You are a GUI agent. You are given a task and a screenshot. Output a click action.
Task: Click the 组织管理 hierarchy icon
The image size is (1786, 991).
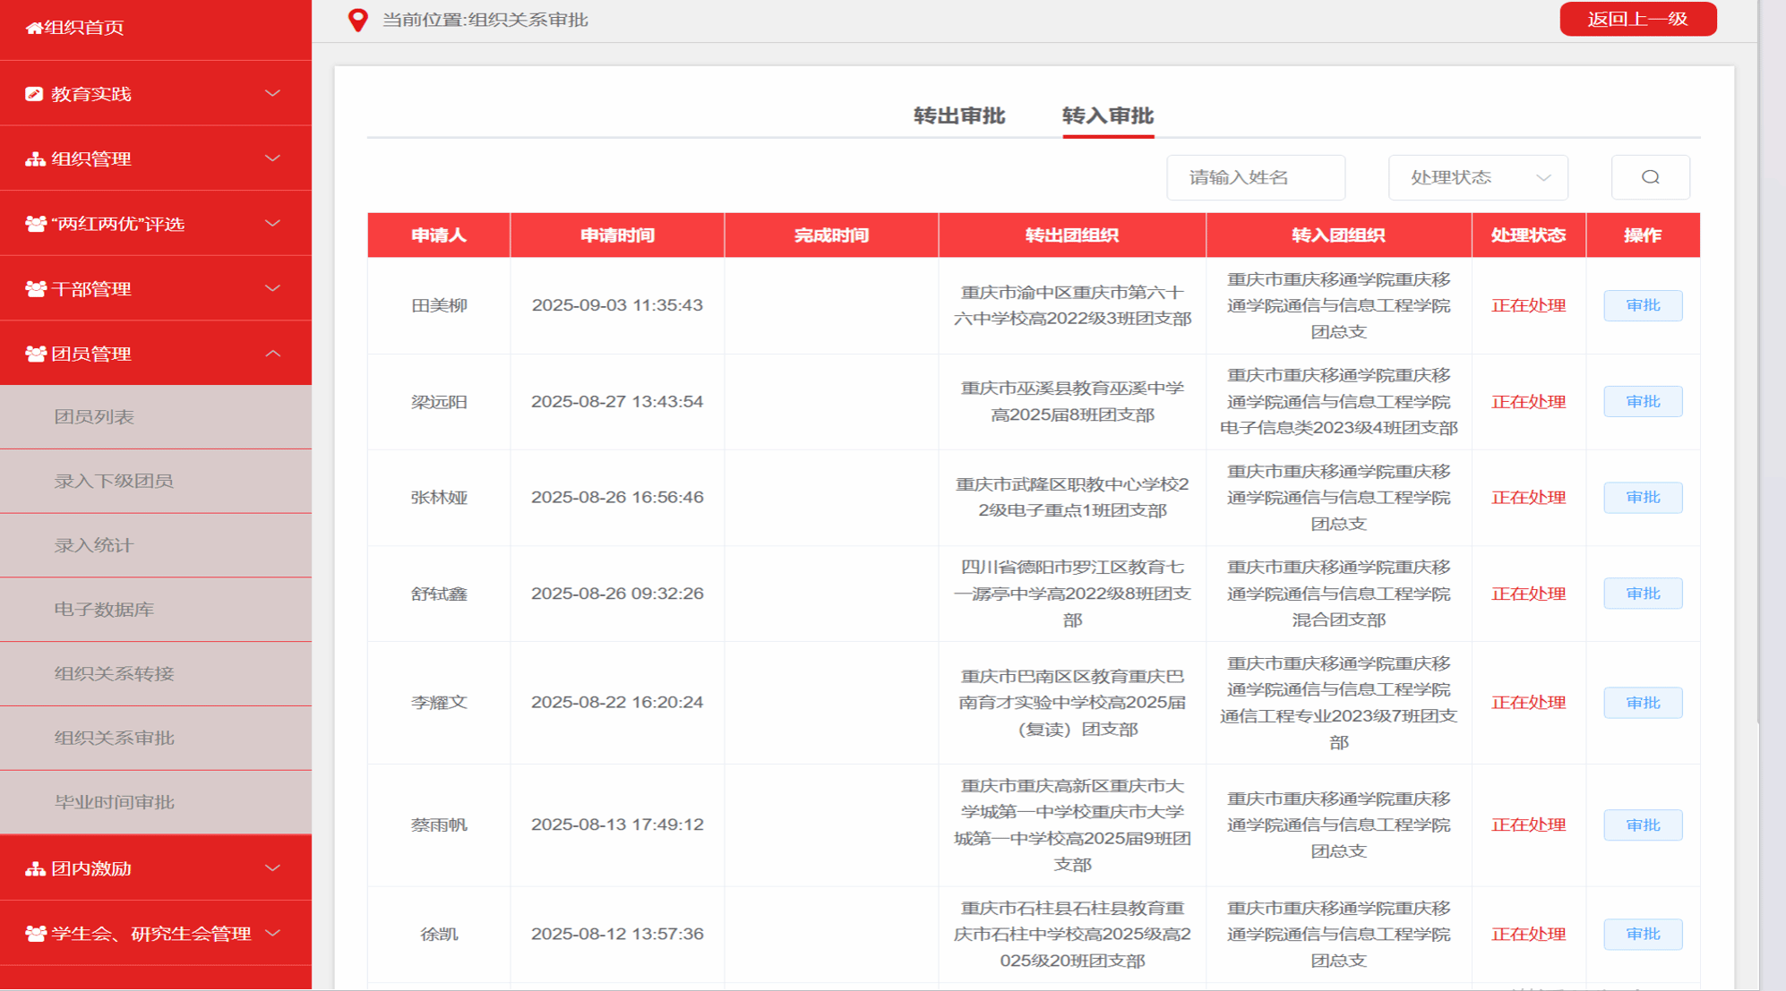tap(35, 159)
